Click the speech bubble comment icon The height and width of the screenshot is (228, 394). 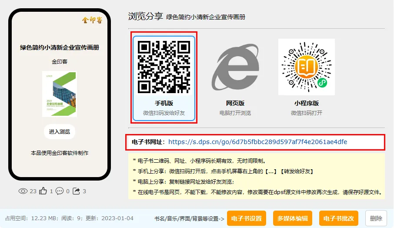[x=60, y=191]
